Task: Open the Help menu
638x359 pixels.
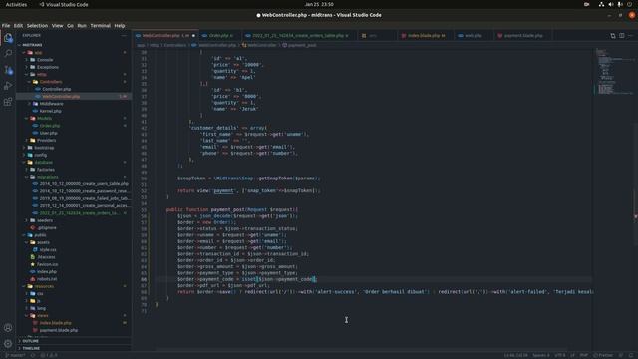Action: pos(120,26)
